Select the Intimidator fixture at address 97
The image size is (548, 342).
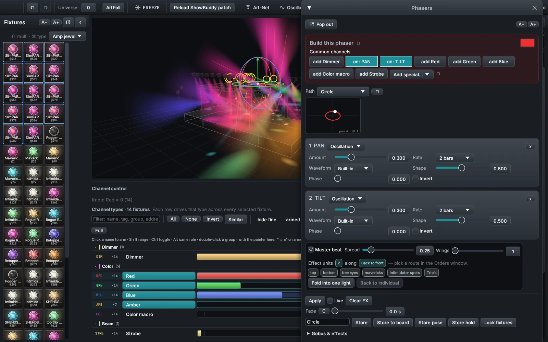34,175
